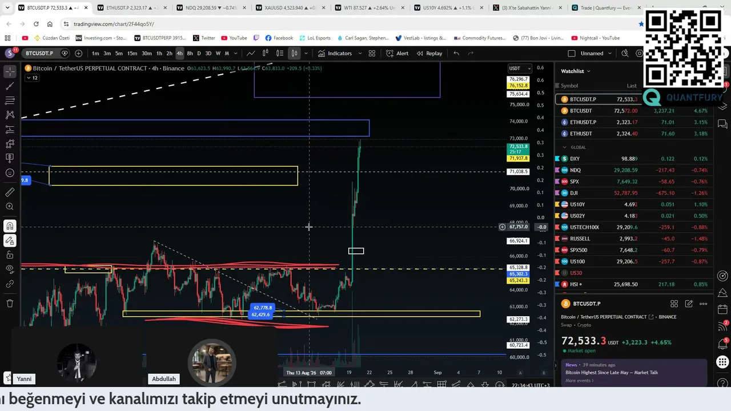Image resolution: width=731 pixels, height=411 pixels.
Task: Switch to bars chart style
Action: click(x=266, y=53)
